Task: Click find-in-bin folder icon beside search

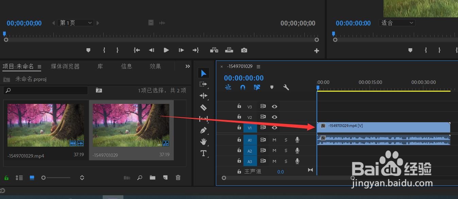Action: 99,90
